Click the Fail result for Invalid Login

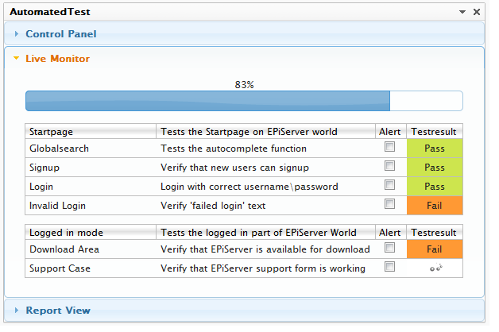pos(434,206)
